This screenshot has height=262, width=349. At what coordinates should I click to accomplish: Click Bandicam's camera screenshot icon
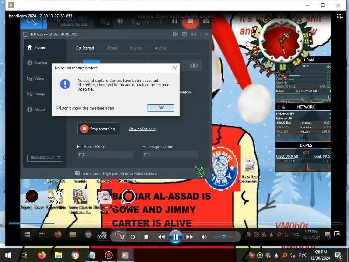coord(206,21)
